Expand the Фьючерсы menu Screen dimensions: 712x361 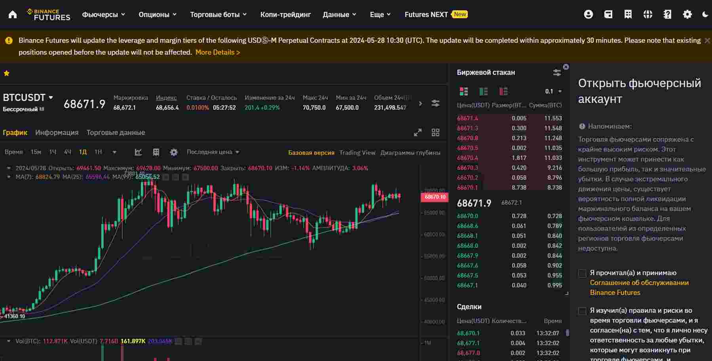[x=104, y=15]
